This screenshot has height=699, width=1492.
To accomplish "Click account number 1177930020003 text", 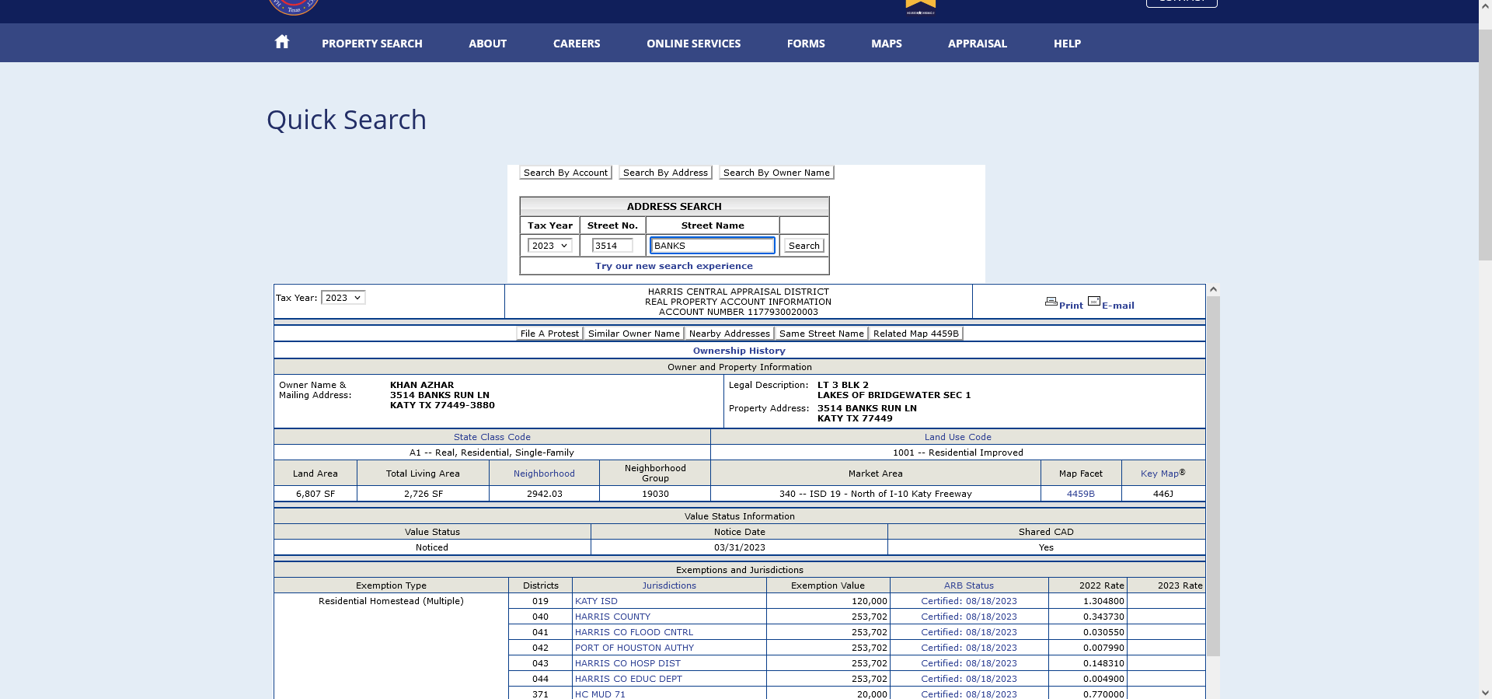I will point(782,312).
